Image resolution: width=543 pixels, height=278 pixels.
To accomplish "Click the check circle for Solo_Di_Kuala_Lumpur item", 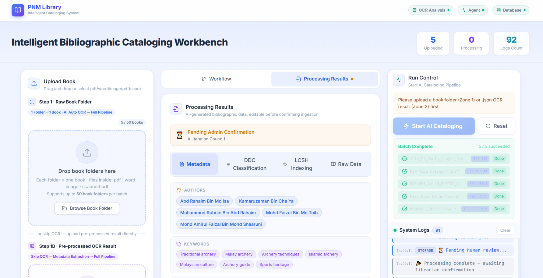I will point(405,159).
